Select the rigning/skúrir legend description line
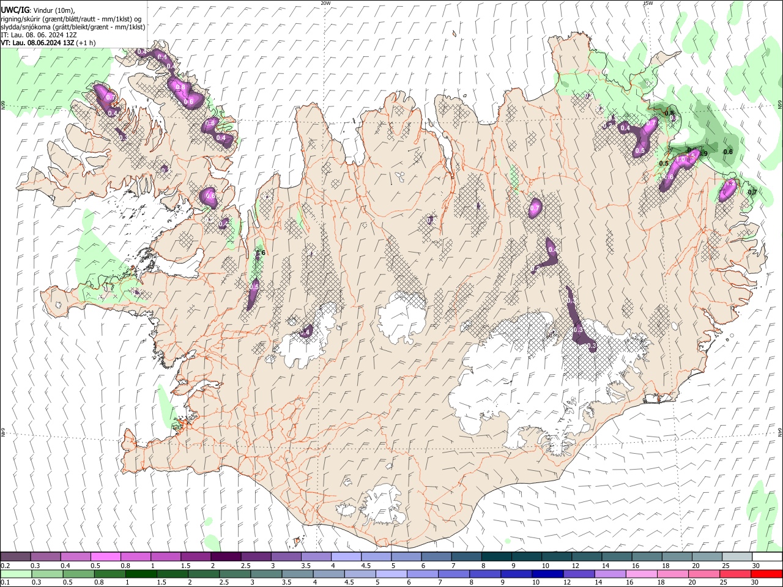The height and width of the screenshot is (587, 783). pos(71,19)
